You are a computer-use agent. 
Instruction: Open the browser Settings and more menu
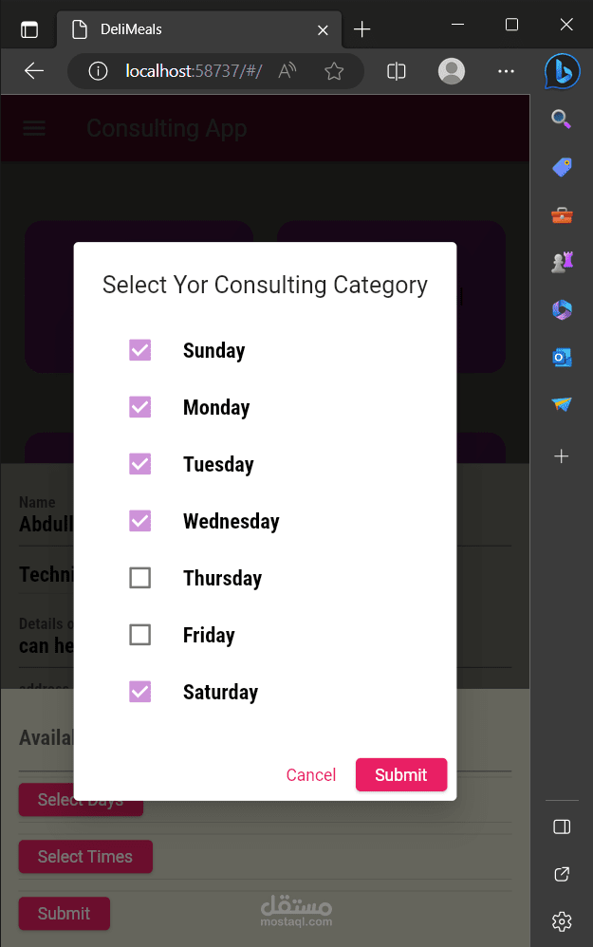(x=506, y=71)
